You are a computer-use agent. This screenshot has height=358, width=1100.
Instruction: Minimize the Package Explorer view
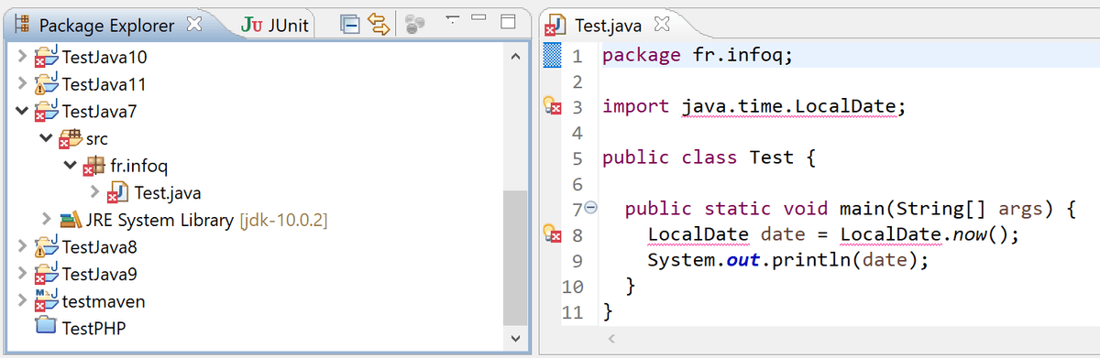tap(478, 17)
